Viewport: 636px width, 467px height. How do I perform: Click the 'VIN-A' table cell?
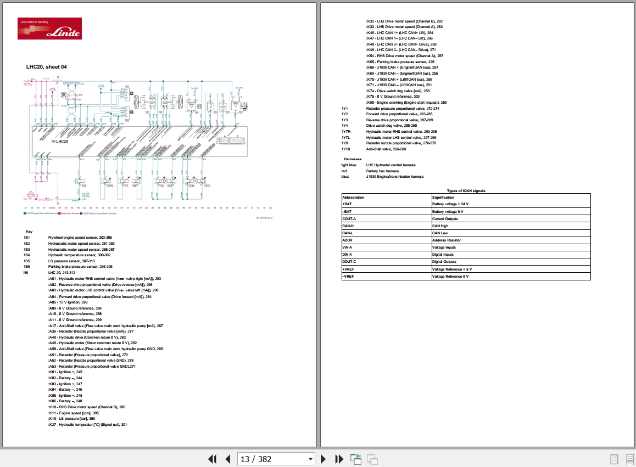tap(387, 247)
